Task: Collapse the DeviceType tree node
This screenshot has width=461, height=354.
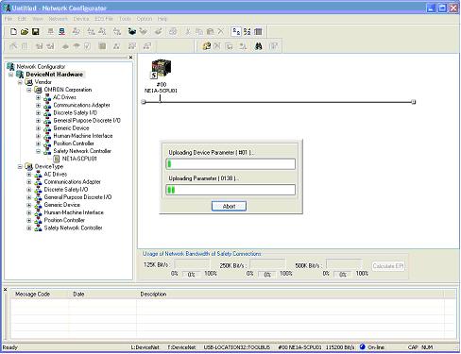Action: point(20,166)
